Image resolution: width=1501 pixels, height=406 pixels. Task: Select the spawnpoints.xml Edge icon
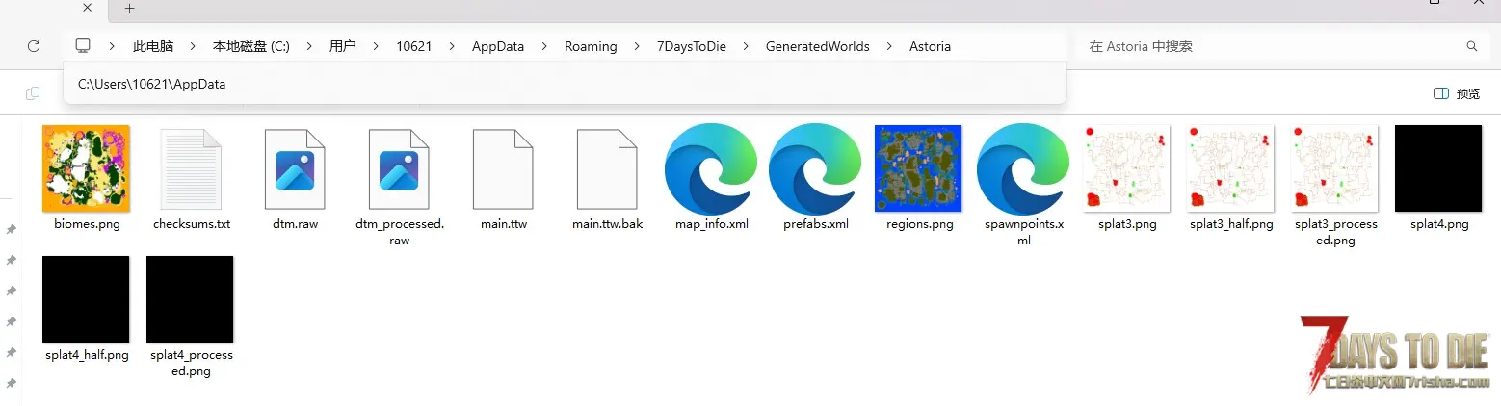1023,168
